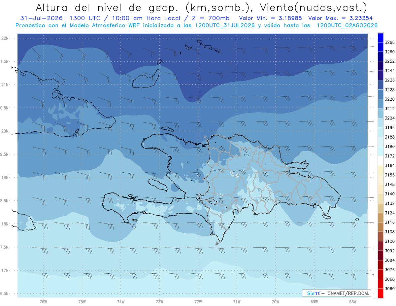Select the tan swatch between 3116 and 3124
Screen dimensions: 396x306
click(x=380, y=218)
